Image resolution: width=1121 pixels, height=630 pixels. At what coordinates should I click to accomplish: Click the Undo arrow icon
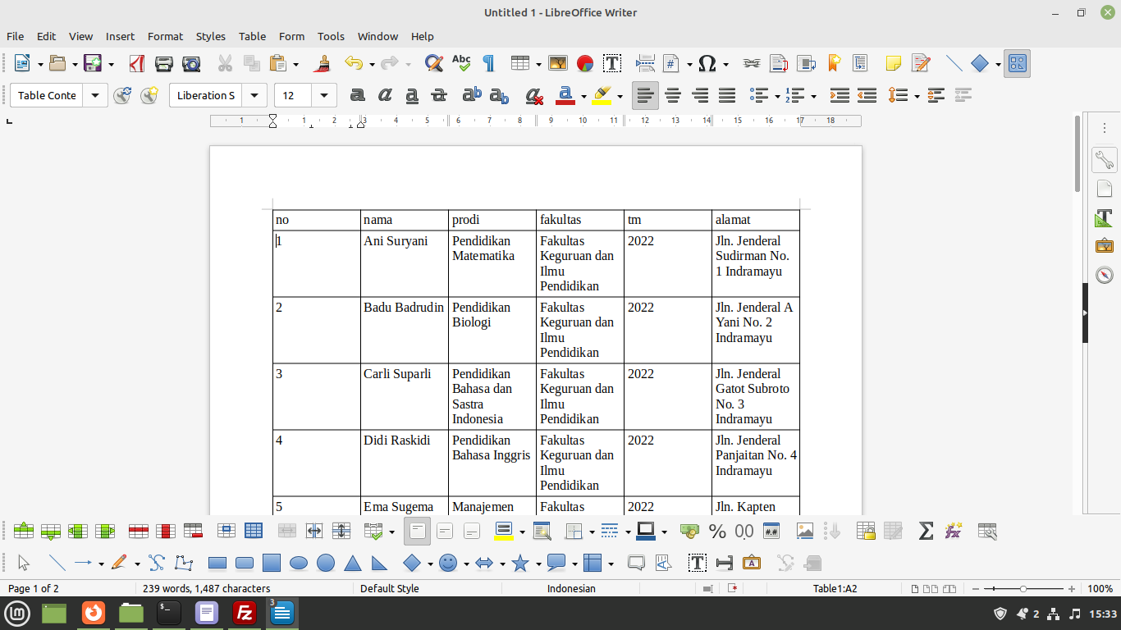[353, 63]
